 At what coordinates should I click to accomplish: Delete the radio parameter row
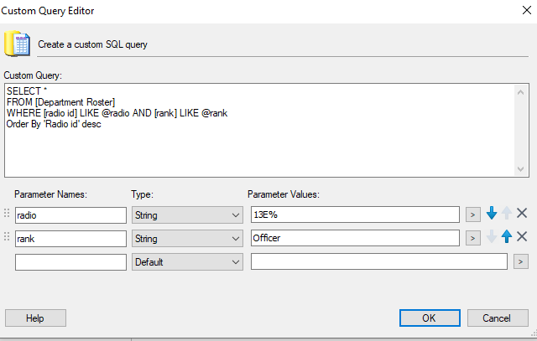[x=522, y=214]
